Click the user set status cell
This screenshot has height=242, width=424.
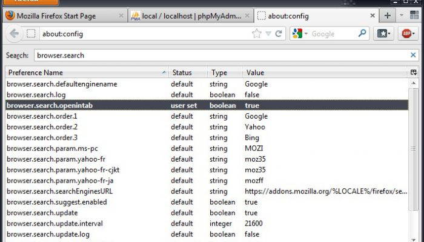[184, 105]
